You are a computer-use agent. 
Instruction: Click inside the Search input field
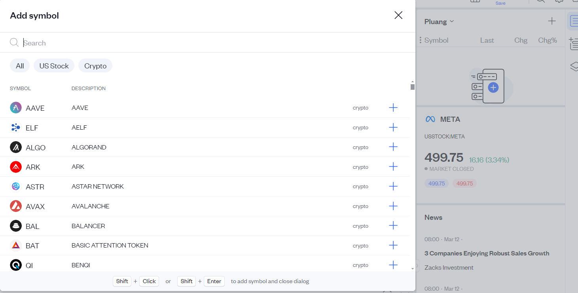119,42
